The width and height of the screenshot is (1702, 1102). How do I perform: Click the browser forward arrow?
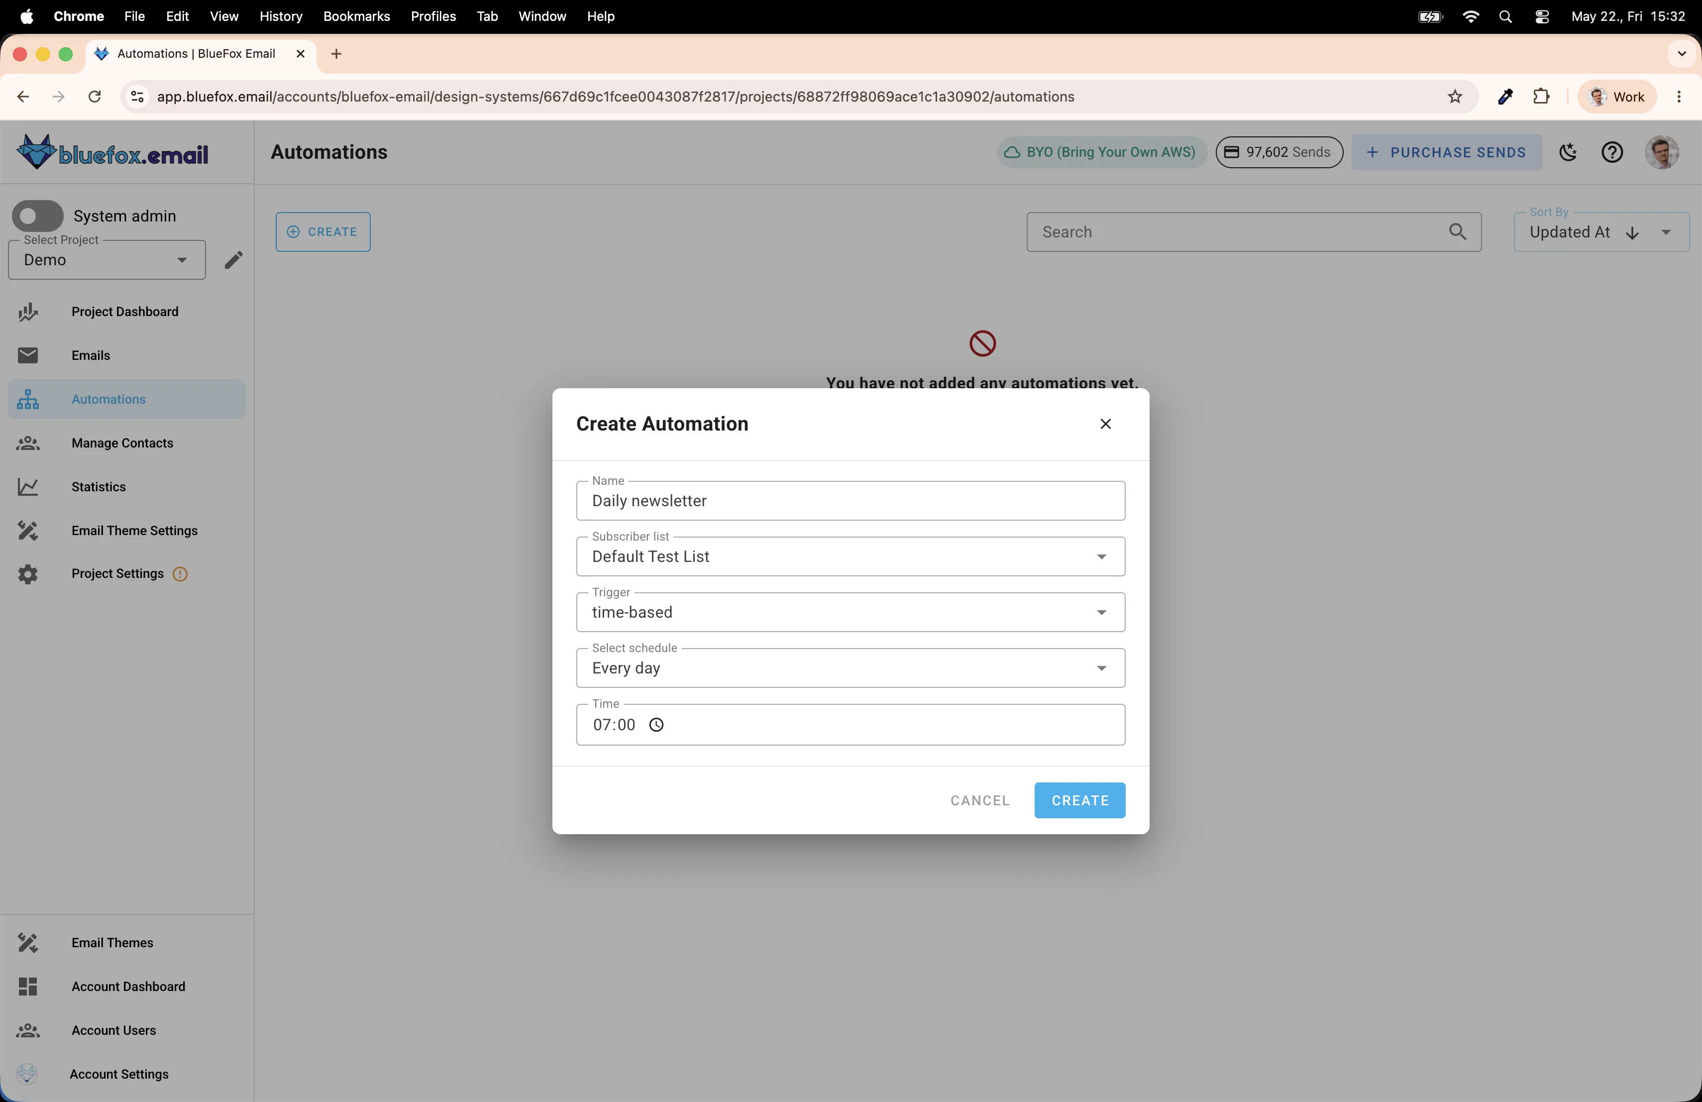click(x=59, y=97)
